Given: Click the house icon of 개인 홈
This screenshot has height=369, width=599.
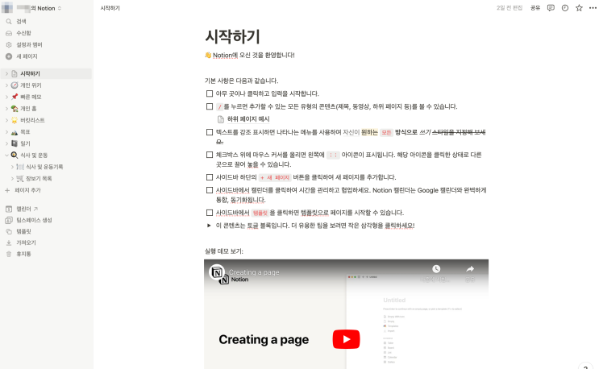Looking at the screenshot, I should click(x=15, y=109).
